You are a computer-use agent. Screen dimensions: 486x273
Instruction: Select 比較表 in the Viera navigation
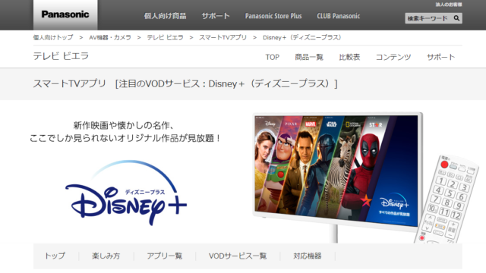tap(349, 57)
